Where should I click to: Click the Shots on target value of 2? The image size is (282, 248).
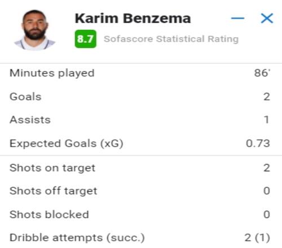(x=267, y=167)
